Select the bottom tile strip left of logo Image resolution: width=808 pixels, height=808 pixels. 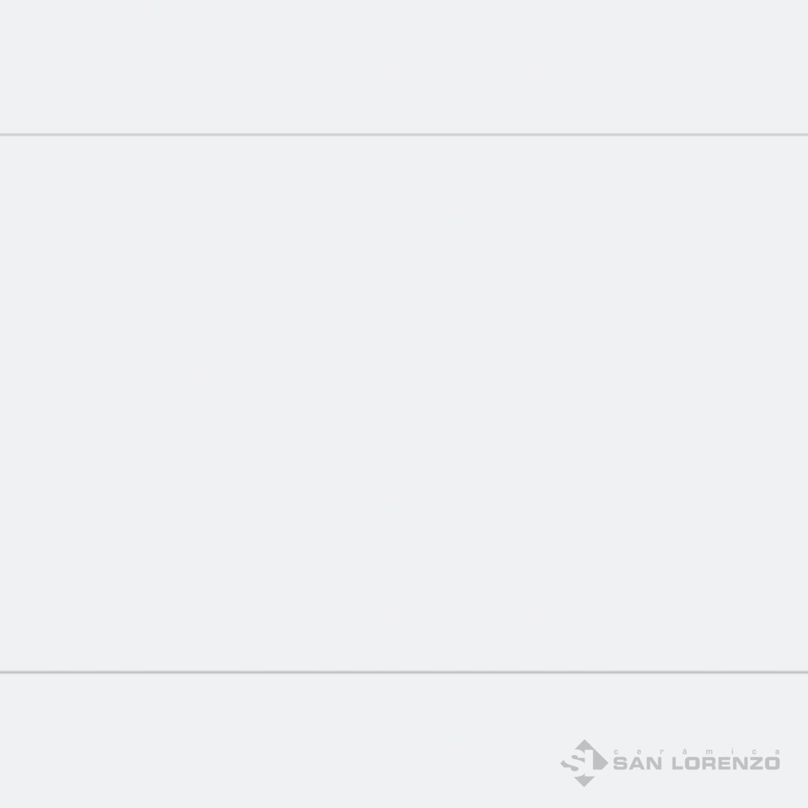click(269, 741)
